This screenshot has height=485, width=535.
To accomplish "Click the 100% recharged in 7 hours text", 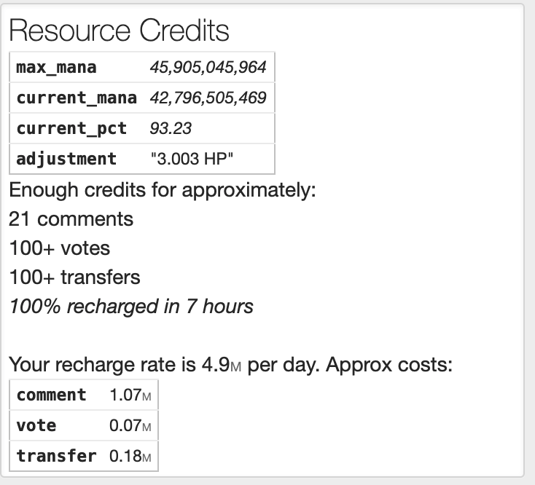I will (x=131, y=307).
